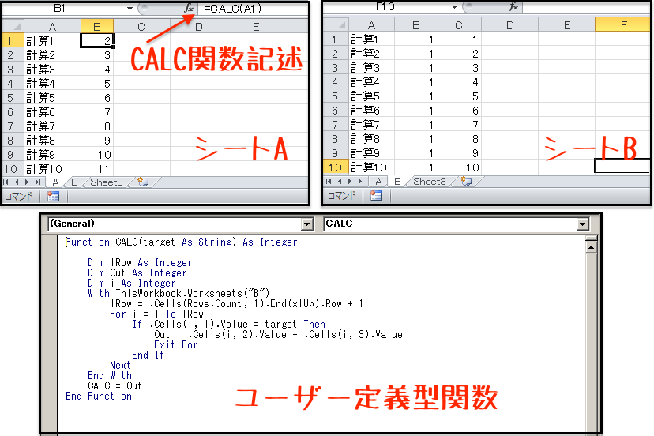
Task: Go to last sheet arrow in sheet B window
Action: tap(361, 181)
